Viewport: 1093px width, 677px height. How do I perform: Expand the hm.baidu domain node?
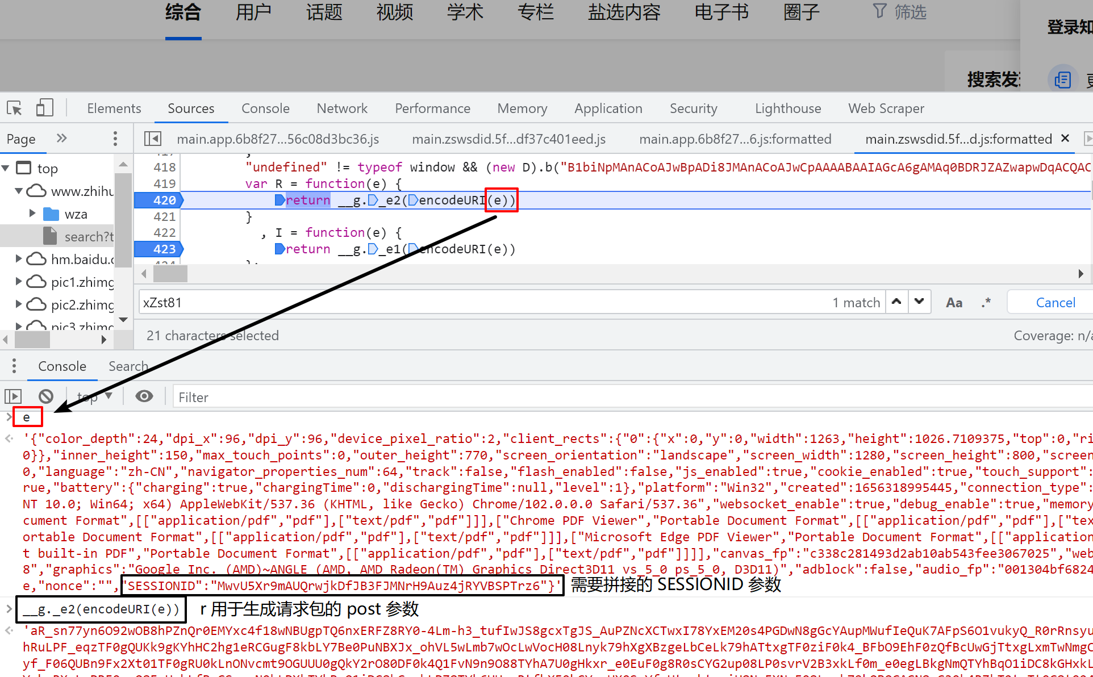[x=19, y=259]
